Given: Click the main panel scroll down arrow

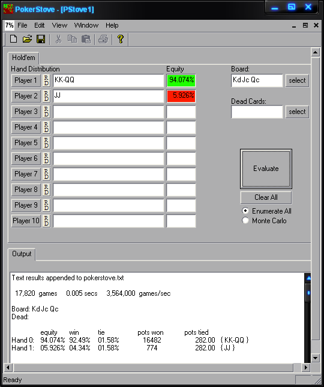Looking at the screenshot, I should point(316,358).
